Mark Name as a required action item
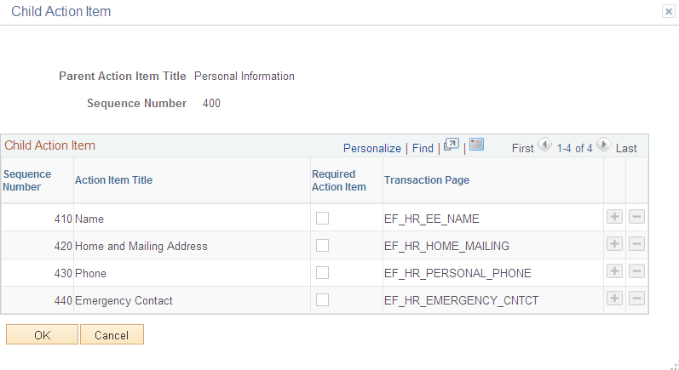The height and width of the screenshot is (370, 679). (322, 219)
